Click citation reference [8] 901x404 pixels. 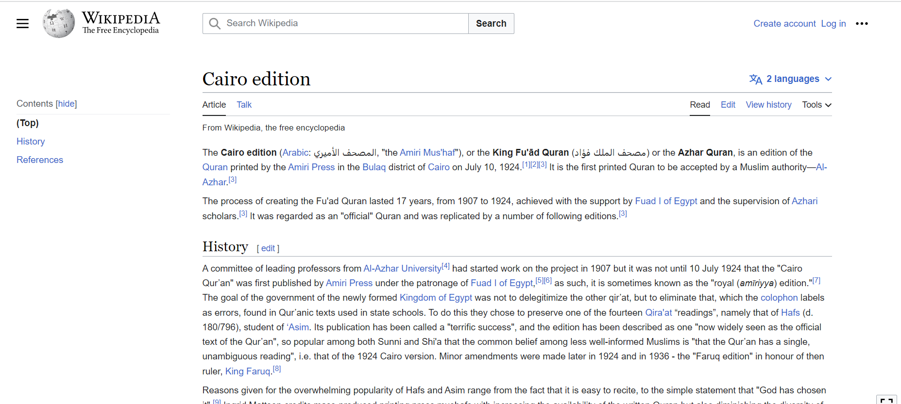(277, 369)
